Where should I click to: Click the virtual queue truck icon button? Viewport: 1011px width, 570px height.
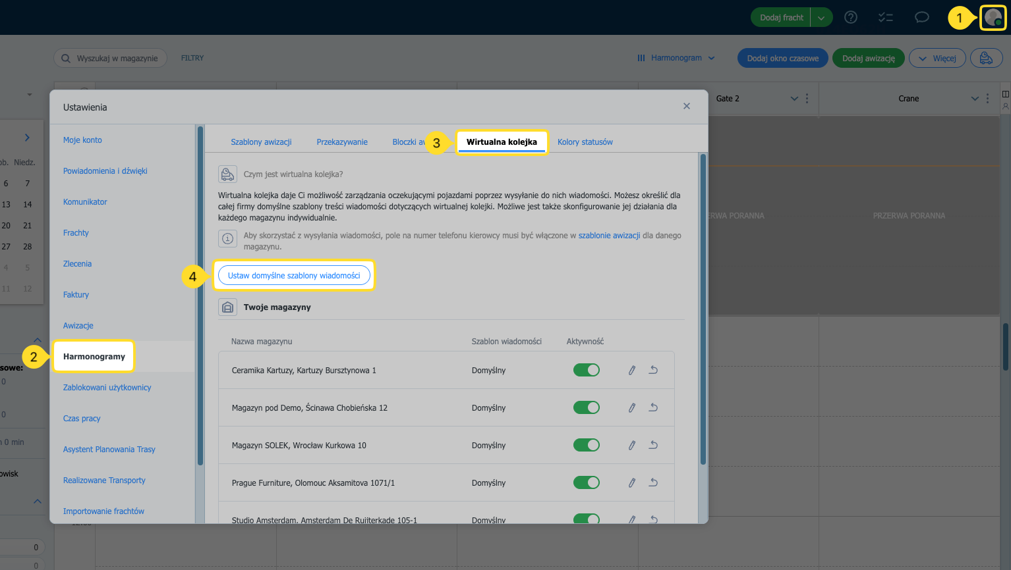pos(986,58)
